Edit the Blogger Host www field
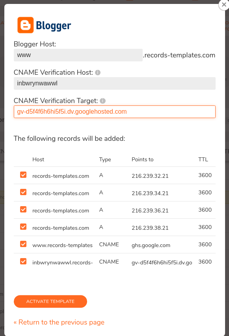This screenshot has height=336, width=229. point(78,55)
